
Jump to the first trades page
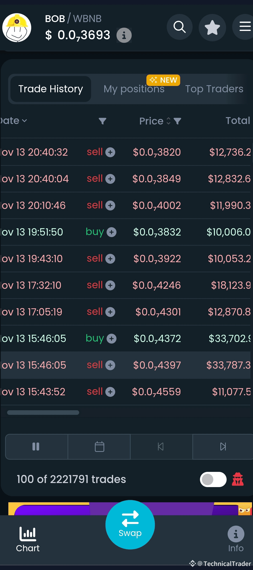point(161,447)
